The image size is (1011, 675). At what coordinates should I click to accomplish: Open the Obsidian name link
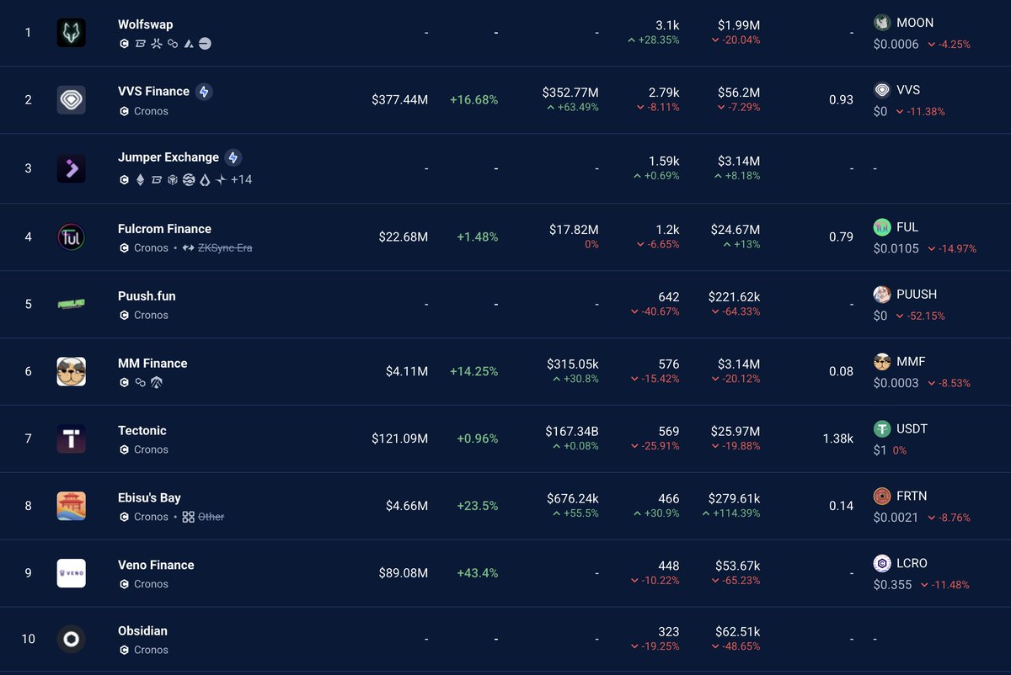[x=142, y=631]
